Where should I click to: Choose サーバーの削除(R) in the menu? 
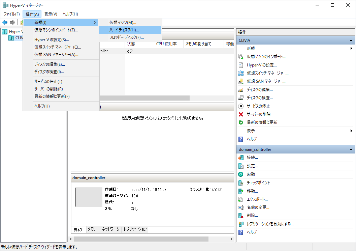click(x=61, y=89)
